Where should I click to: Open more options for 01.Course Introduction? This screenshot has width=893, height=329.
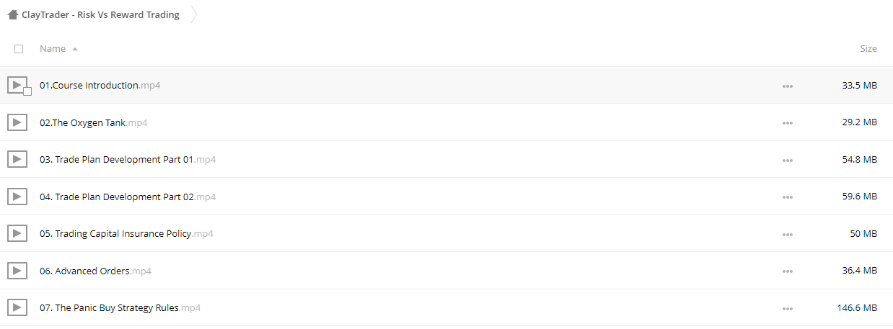[x=787, y=86]
